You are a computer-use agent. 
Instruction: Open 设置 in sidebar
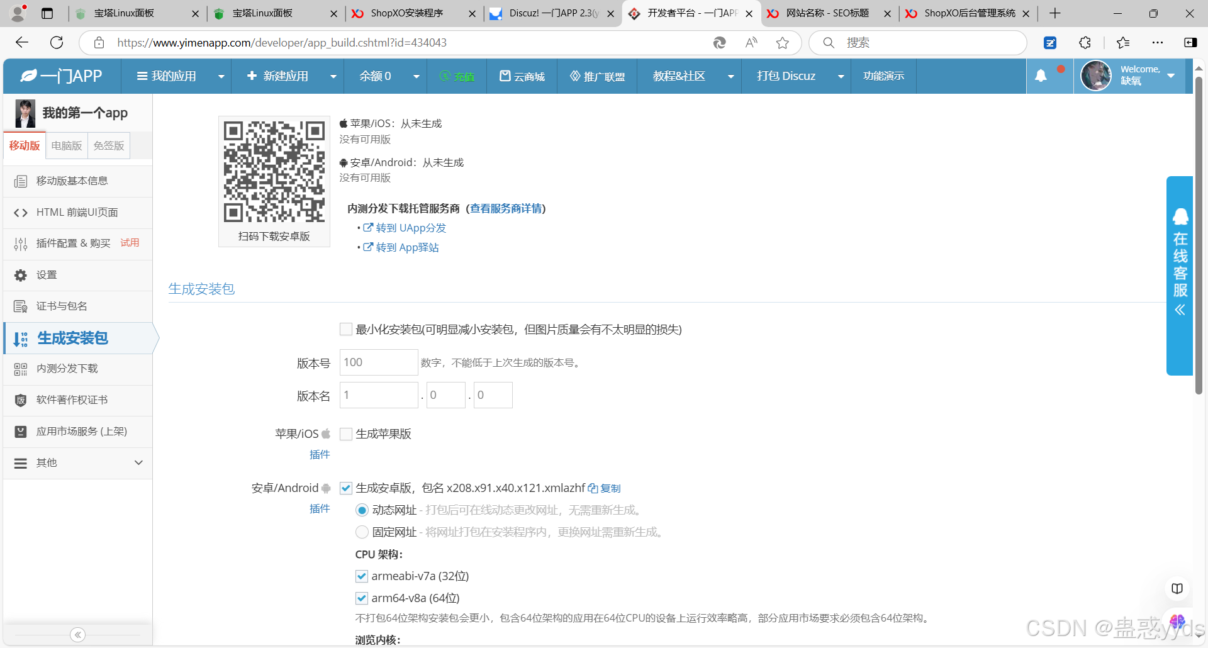point(78,275)
